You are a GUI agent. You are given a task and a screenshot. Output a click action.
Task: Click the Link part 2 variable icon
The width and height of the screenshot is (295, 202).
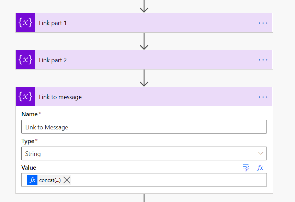(25, 60)
